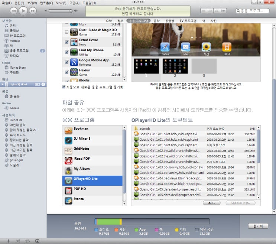
Task: Click 사진 sunflower icon in dock preview
Action: (x=206, y=47)
